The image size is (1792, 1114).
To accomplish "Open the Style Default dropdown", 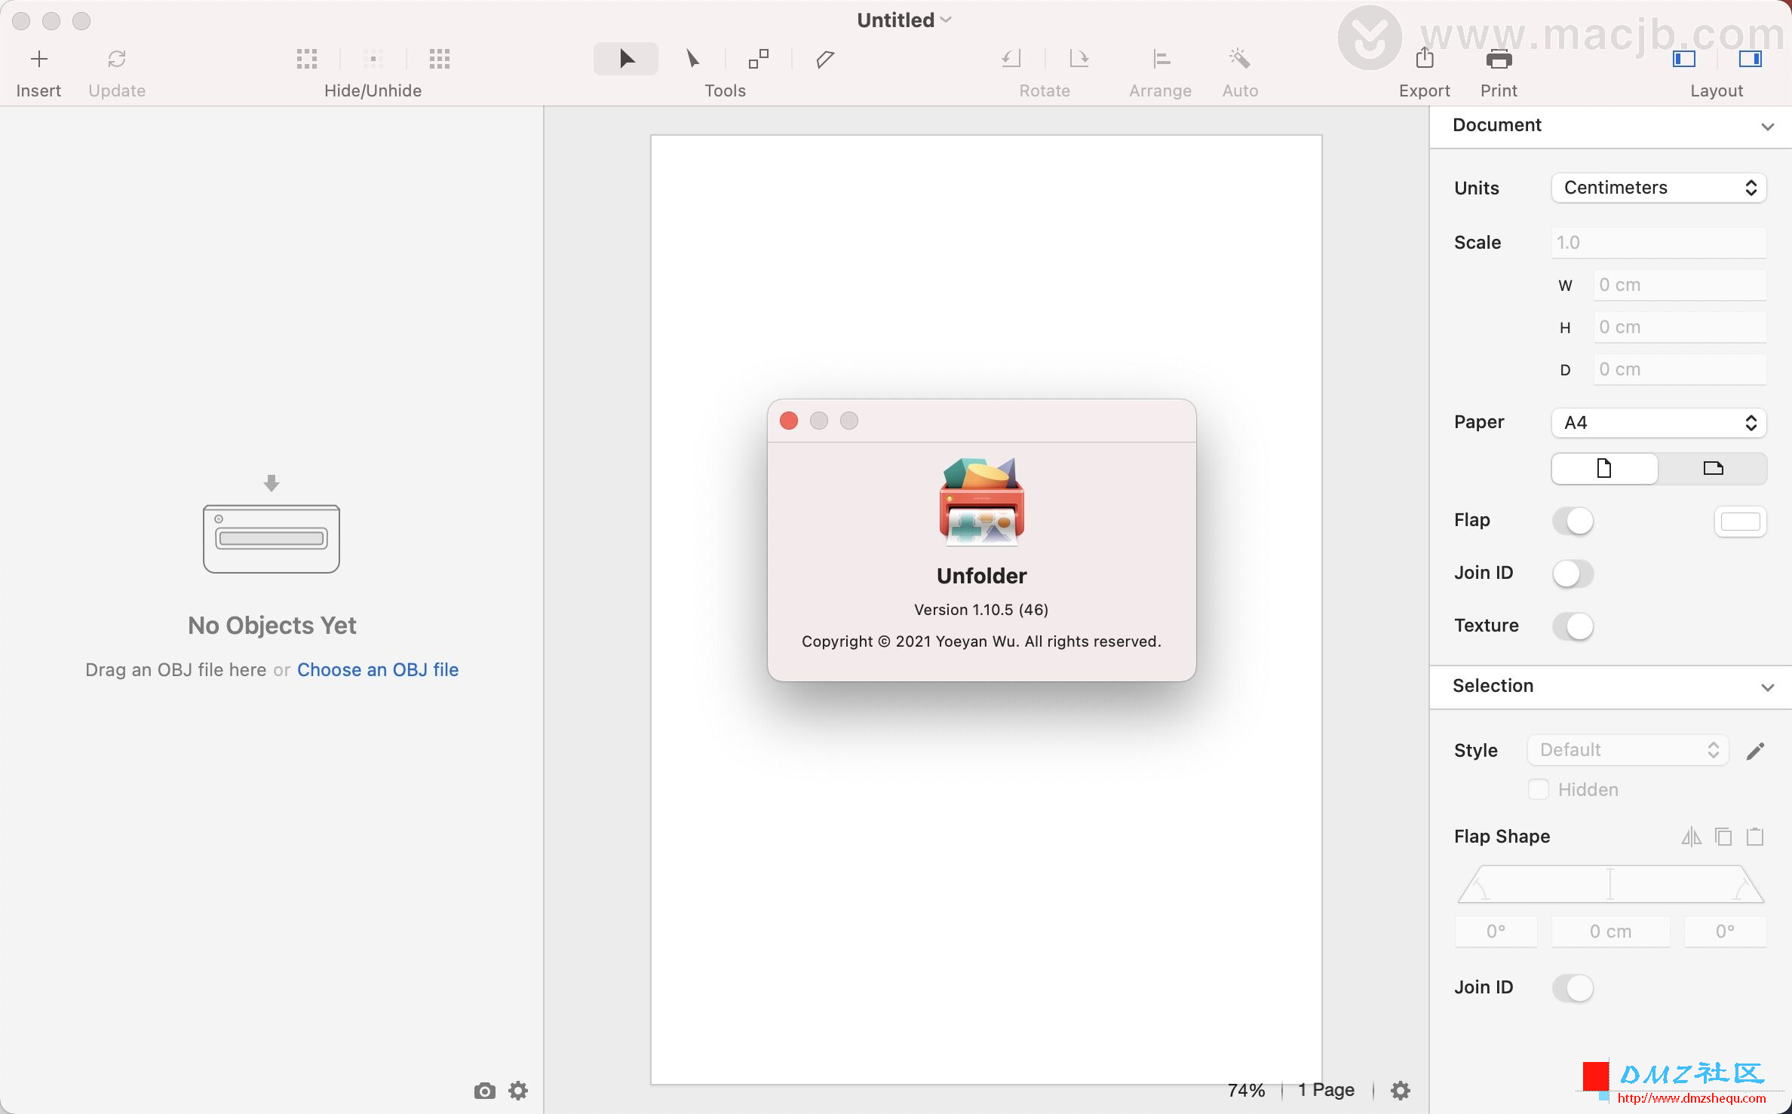I will click(x=1628, y=751).
